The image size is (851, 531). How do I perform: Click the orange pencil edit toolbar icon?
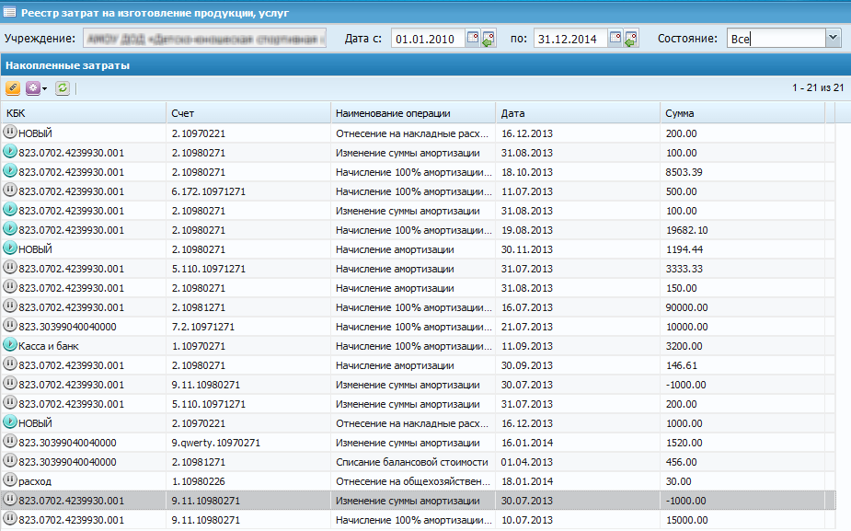13,88
